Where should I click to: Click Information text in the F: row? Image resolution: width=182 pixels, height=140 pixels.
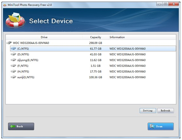[x=127, y=66]
